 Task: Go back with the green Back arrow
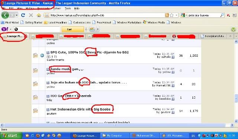5,15
